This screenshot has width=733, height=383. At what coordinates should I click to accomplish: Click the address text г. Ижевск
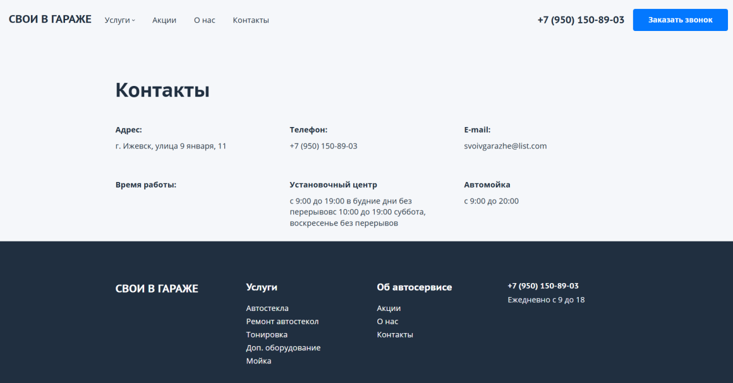tap(171, 146)
